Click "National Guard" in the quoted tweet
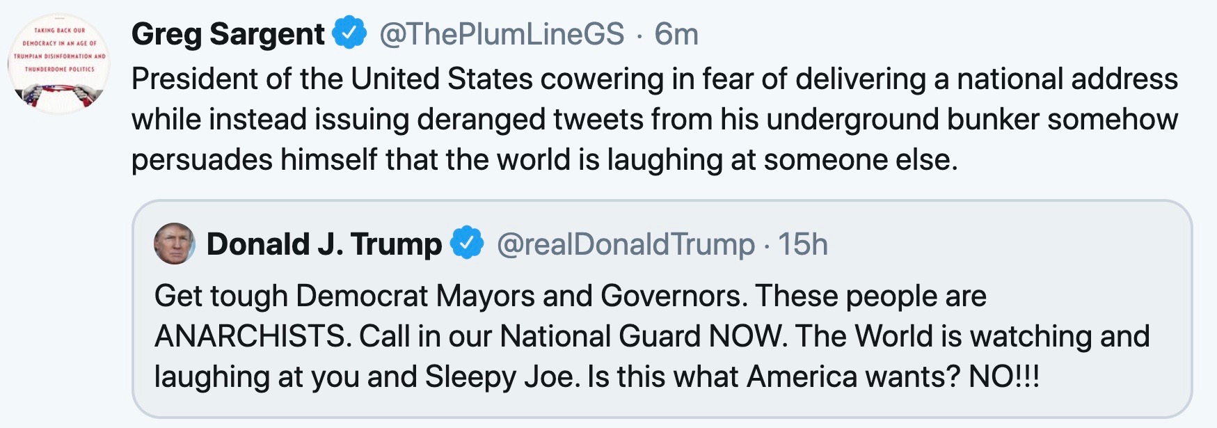This screenshot has width=1217, height=428. (x=600, y=337)
